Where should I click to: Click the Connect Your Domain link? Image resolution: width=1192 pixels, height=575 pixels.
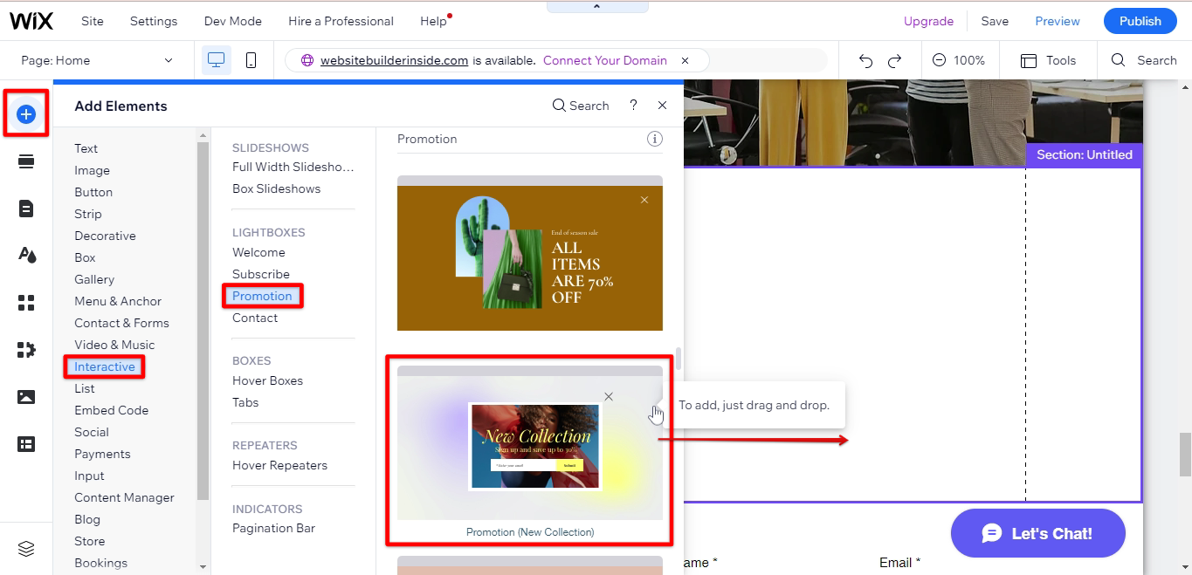coord(604,60)
